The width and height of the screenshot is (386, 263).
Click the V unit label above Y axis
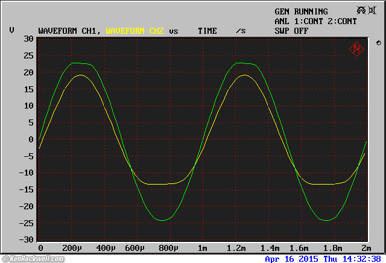point(12,30)
